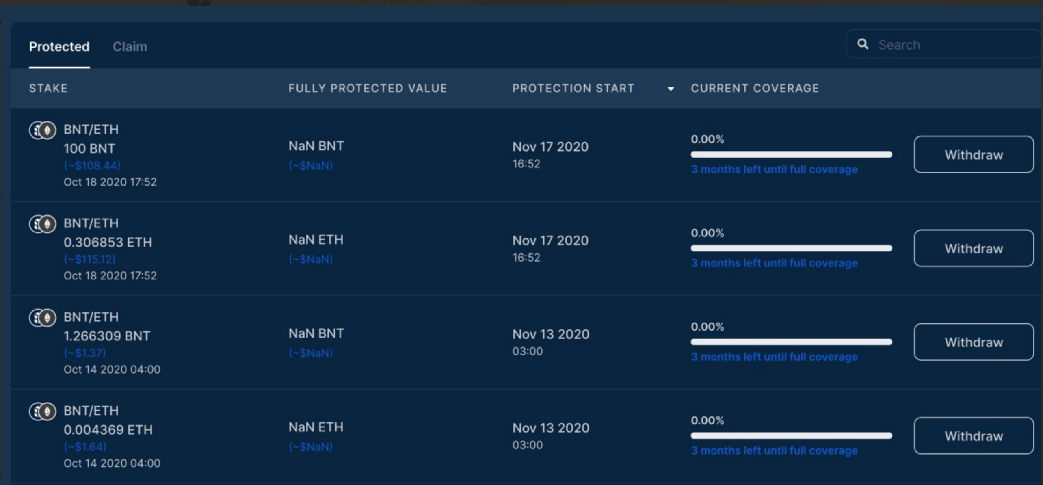
Task: Click the Current Coverage column header
Action: pos(755,88)
